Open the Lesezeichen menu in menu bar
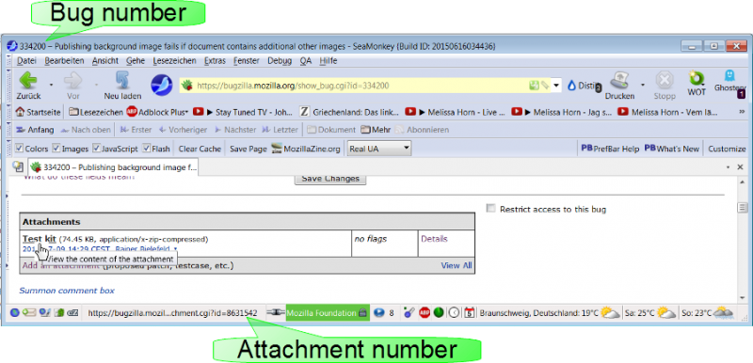Screen dimensions: 753x363 click(x=175, y=61)
